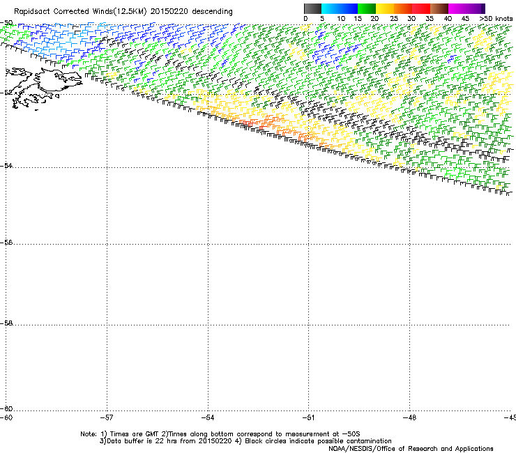Click the latitude label -56
This screenshot has width=516, height=453.
click(x=6, y=242)
